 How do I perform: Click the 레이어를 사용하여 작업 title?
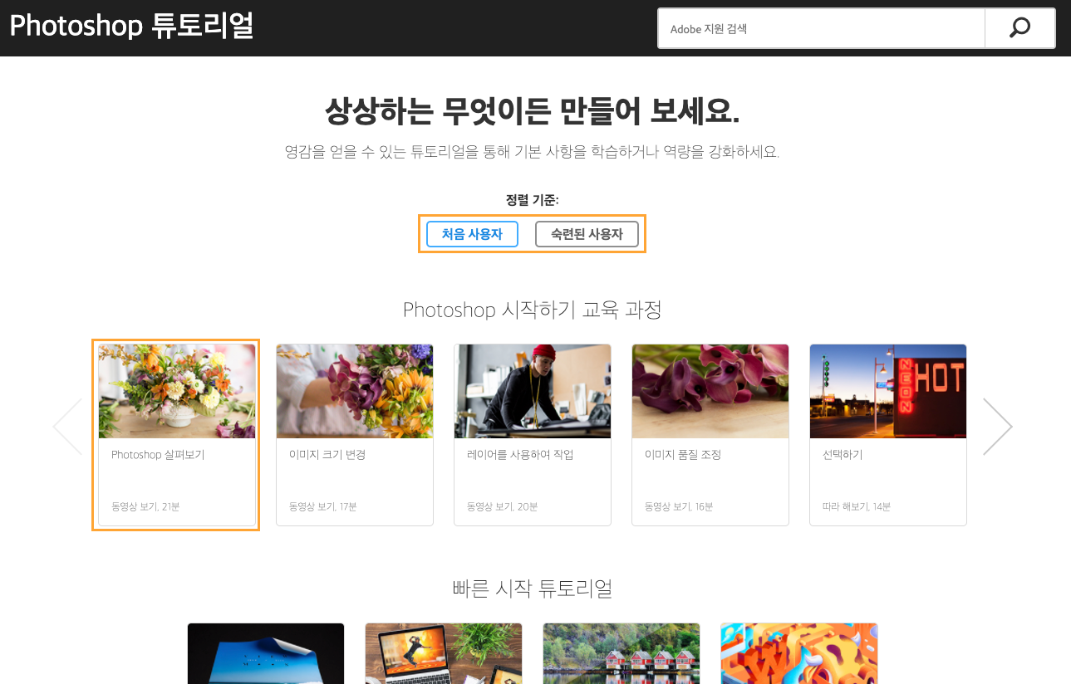[520, 455]
